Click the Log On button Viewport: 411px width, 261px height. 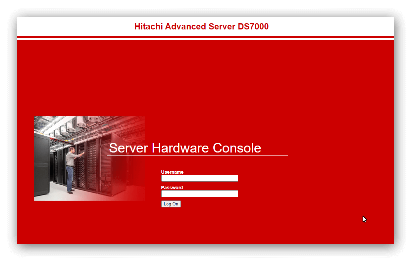tap(171, 204)
